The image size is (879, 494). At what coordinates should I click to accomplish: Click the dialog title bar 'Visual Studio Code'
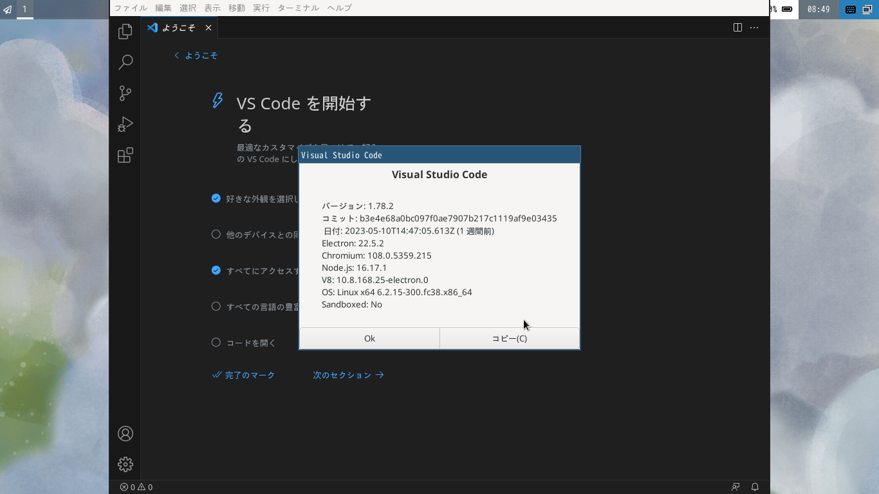pyautogui.click(x=439, y=155)
